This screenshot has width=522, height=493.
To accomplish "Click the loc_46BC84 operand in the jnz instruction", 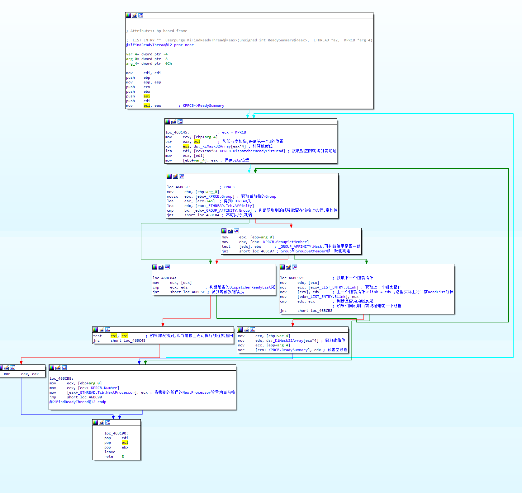I will (x=208, y=215).
